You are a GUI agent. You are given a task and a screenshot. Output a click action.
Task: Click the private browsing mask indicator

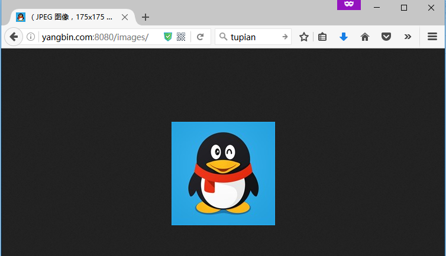(x=349, y=5)
